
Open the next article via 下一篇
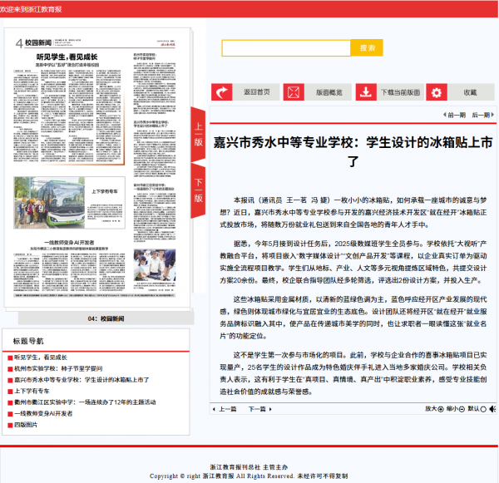coord(257,409)
